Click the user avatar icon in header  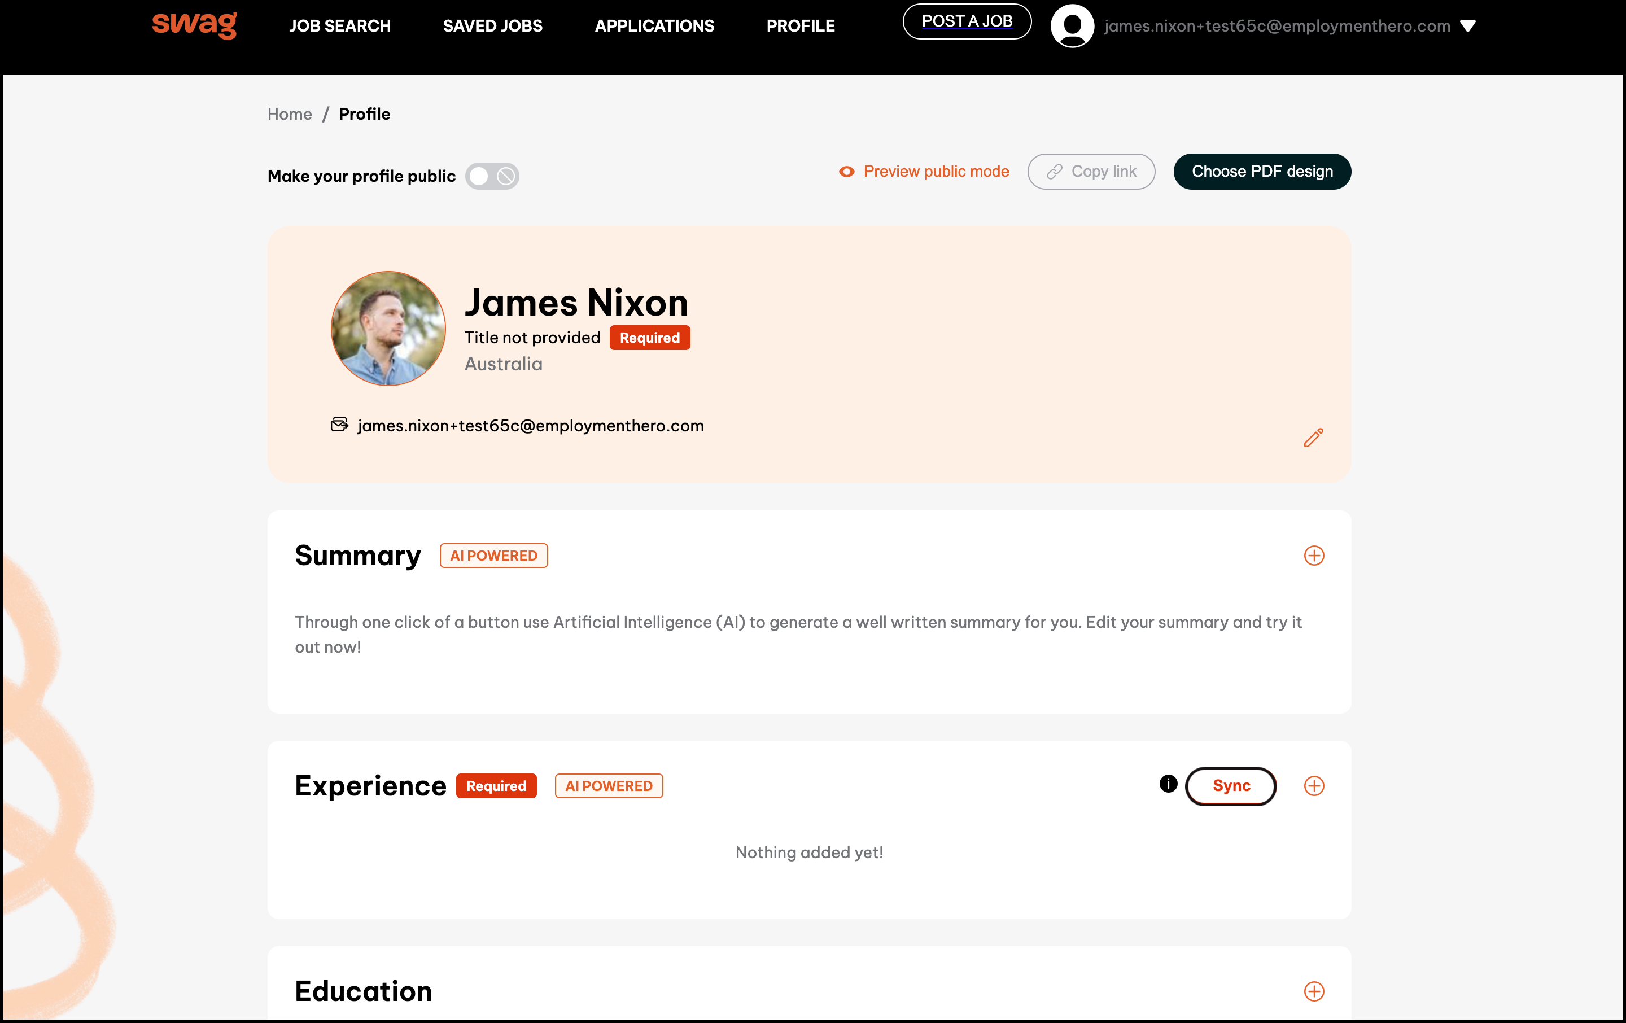coord(1072,25)
